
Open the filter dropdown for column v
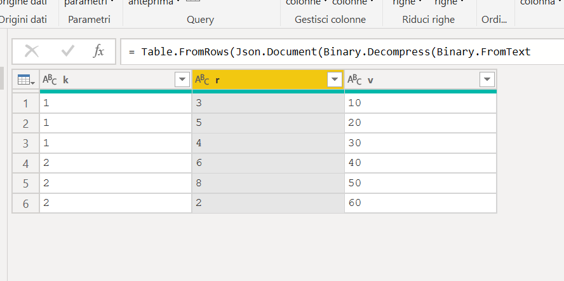click(x=487, y=79)
